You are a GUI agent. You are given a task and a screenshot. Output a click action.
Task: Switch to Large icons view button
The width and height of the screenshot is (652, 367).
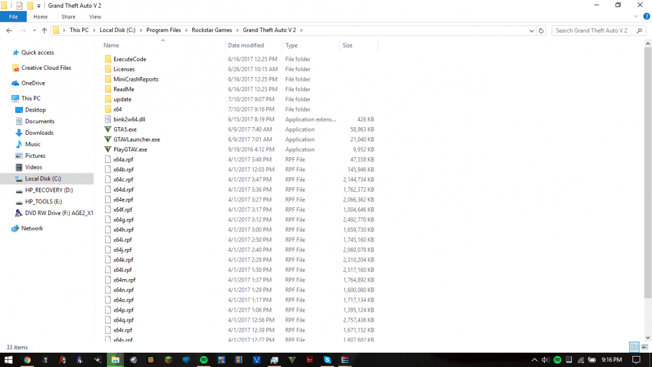[645, 347]
